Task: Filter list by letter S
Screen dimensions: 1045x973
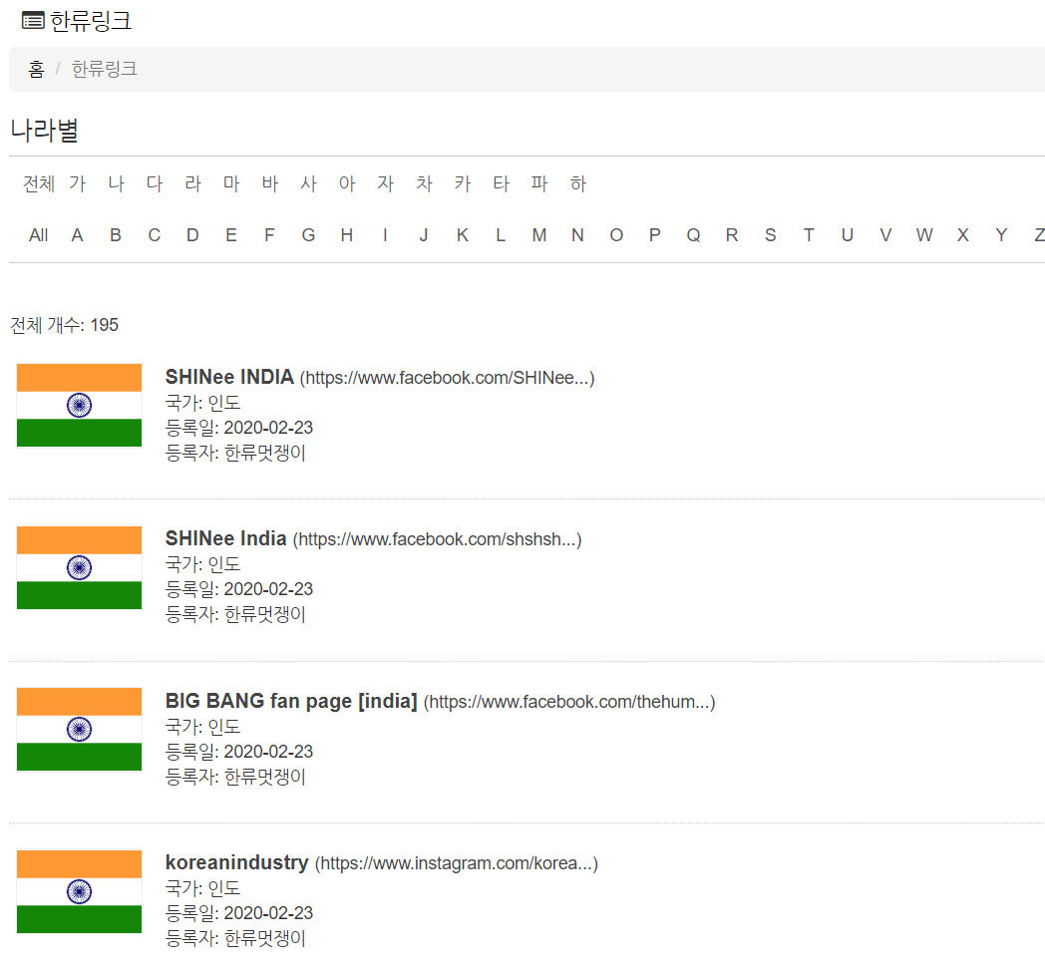Action: point(770,235)
